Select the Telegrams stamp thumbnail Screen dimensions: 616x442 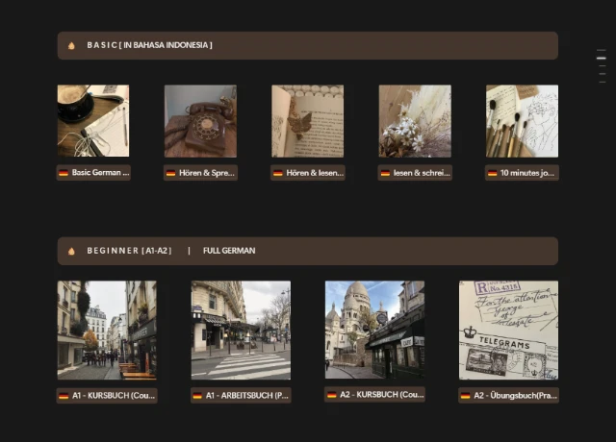[x=508, y=330]
